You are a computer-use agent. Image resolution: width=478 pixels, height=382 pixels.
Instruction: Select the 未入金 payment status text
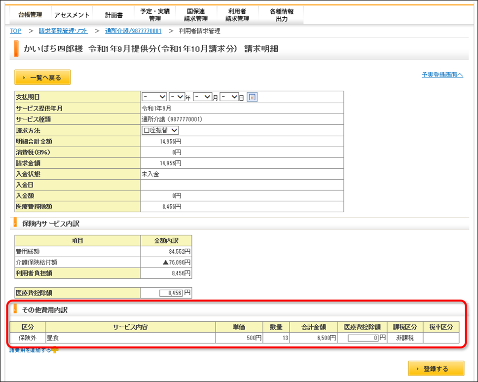[x=150, y=174]
